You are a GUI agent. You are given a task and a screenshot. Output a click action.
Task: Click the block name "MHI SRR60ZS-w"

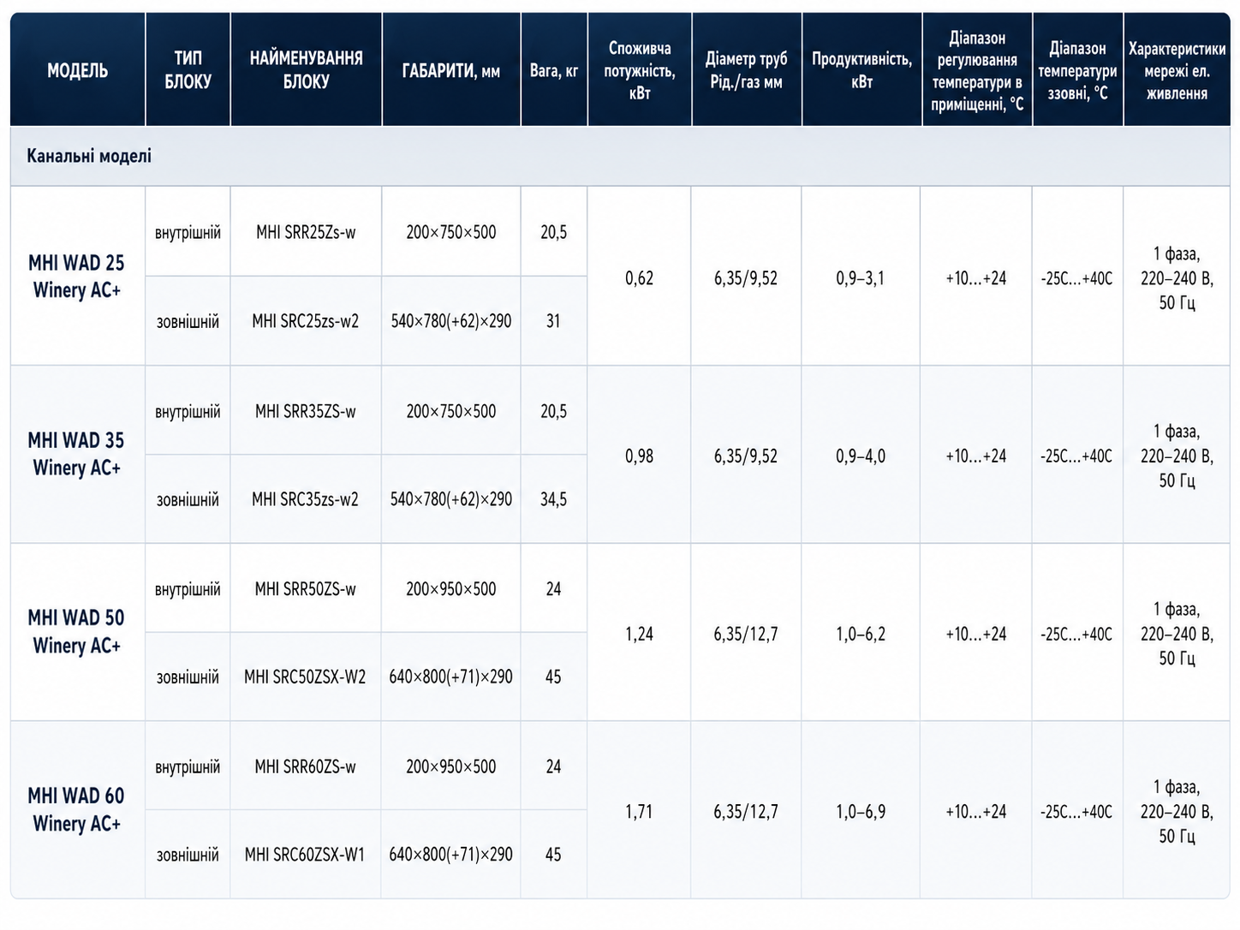pos(306,766)
